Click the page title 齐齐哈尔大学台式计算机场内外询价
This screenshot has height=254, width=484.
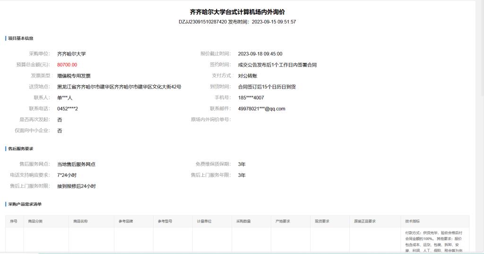point(237,12)
